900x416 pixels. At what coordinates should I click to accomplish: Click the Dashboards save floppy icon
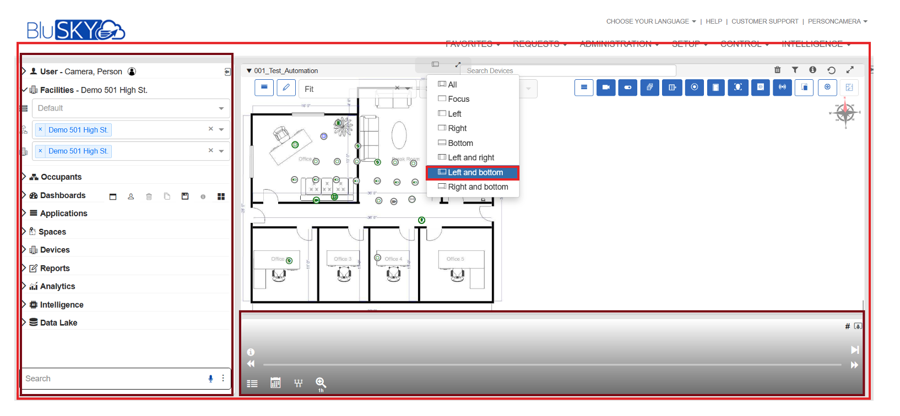[185, 196]
